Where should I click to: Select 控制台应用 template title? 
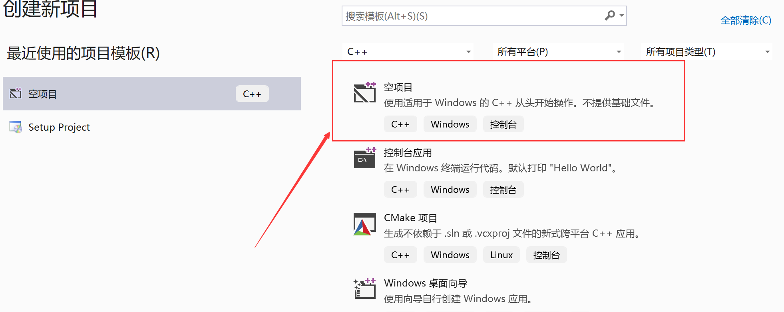[408, 153]
